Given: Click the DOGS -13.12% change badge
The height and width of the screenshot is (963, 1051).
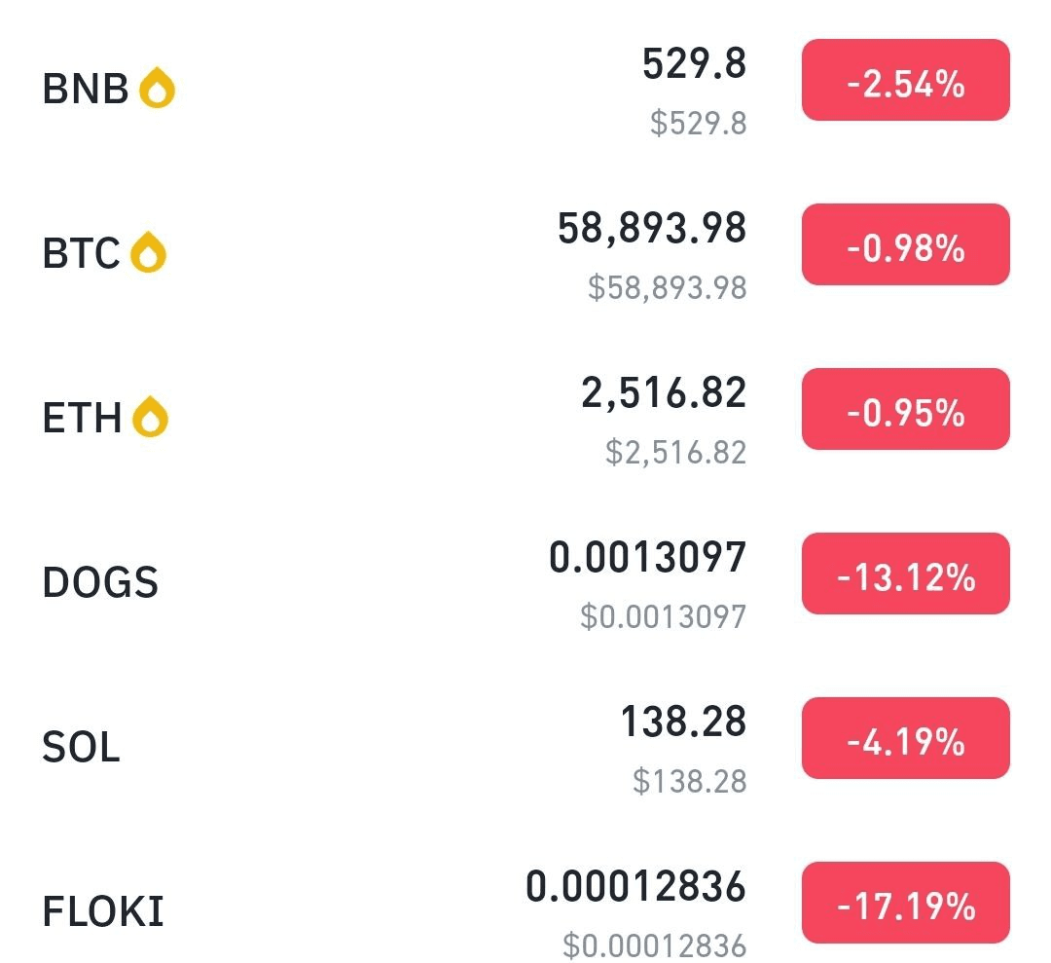Looking at the screenshot, I should point(906,574).
